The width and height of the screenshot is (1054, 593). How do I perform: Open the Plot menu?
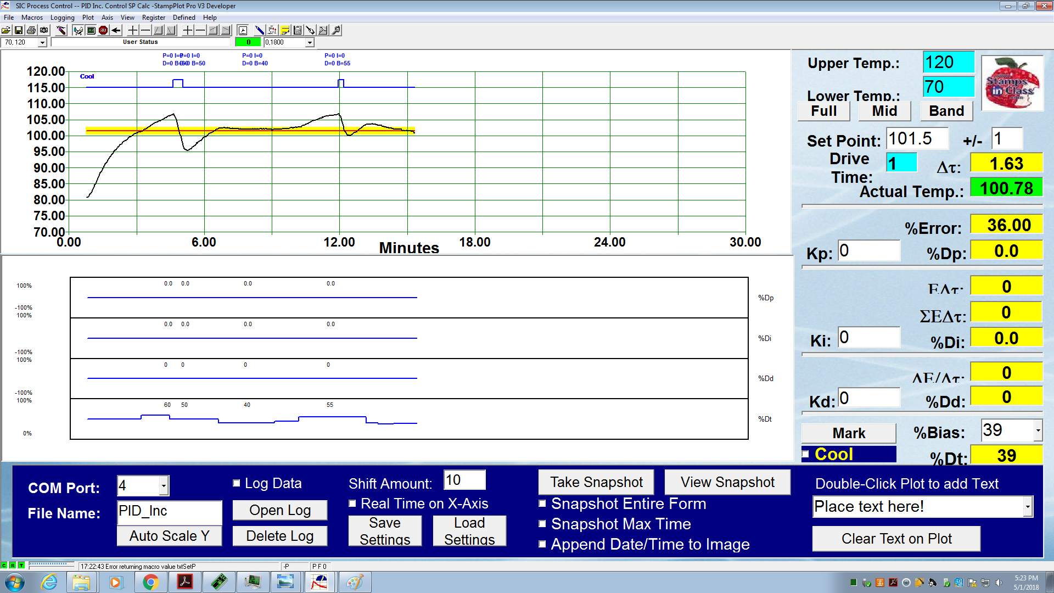(x=88, y=18)
